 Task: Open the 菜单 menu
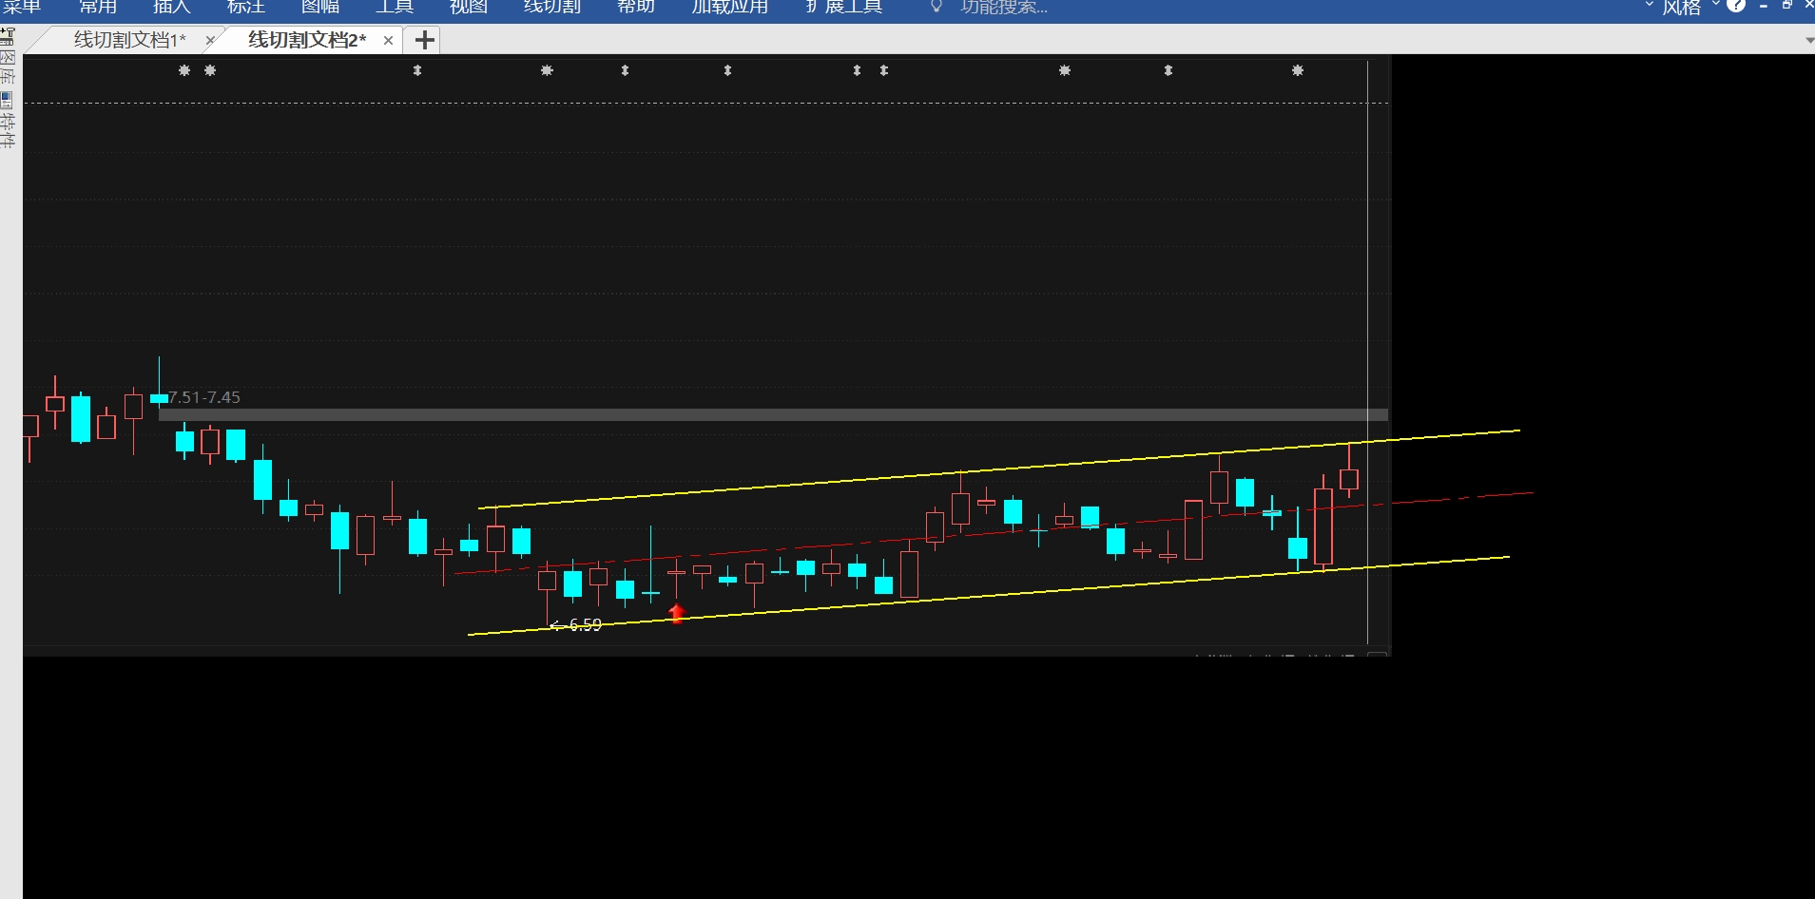[21, 7]
